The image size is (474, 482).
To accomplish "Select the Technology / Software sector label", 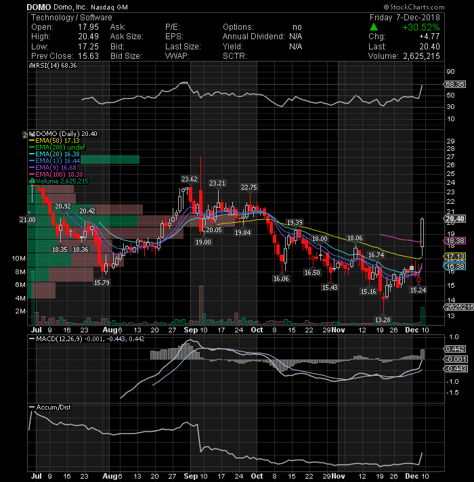I will click(x=72, y=18).
